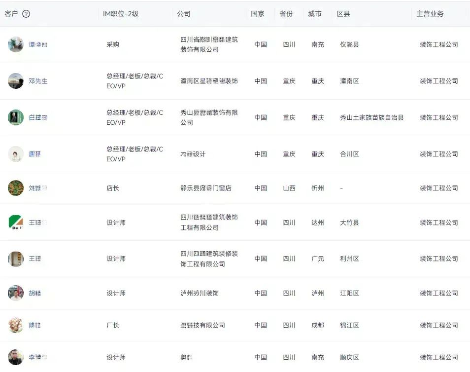This screenshot has height=372, width=470.
Task: Click 邓先生's circular profile avatar
Action: coord(15,81)
